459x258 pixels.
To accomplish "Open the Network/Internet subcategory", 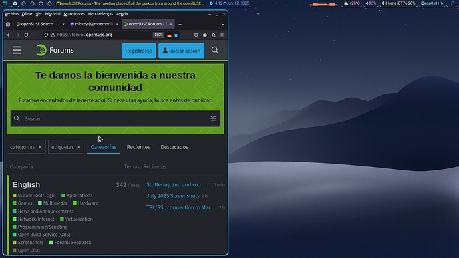I will [33, 219].
